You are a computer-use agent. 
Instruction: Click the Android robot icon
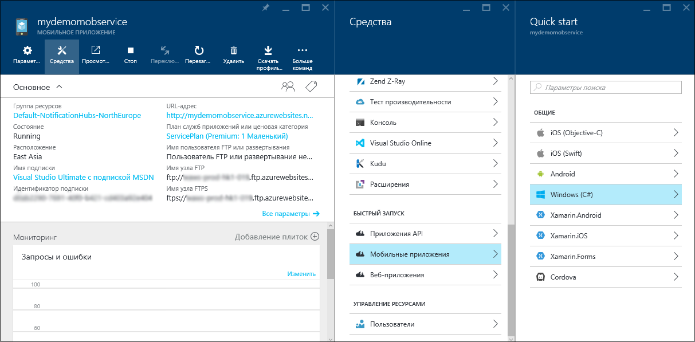click(x=540, y=174)
